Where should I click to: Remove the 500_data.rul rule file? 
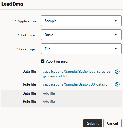point(117,84)
